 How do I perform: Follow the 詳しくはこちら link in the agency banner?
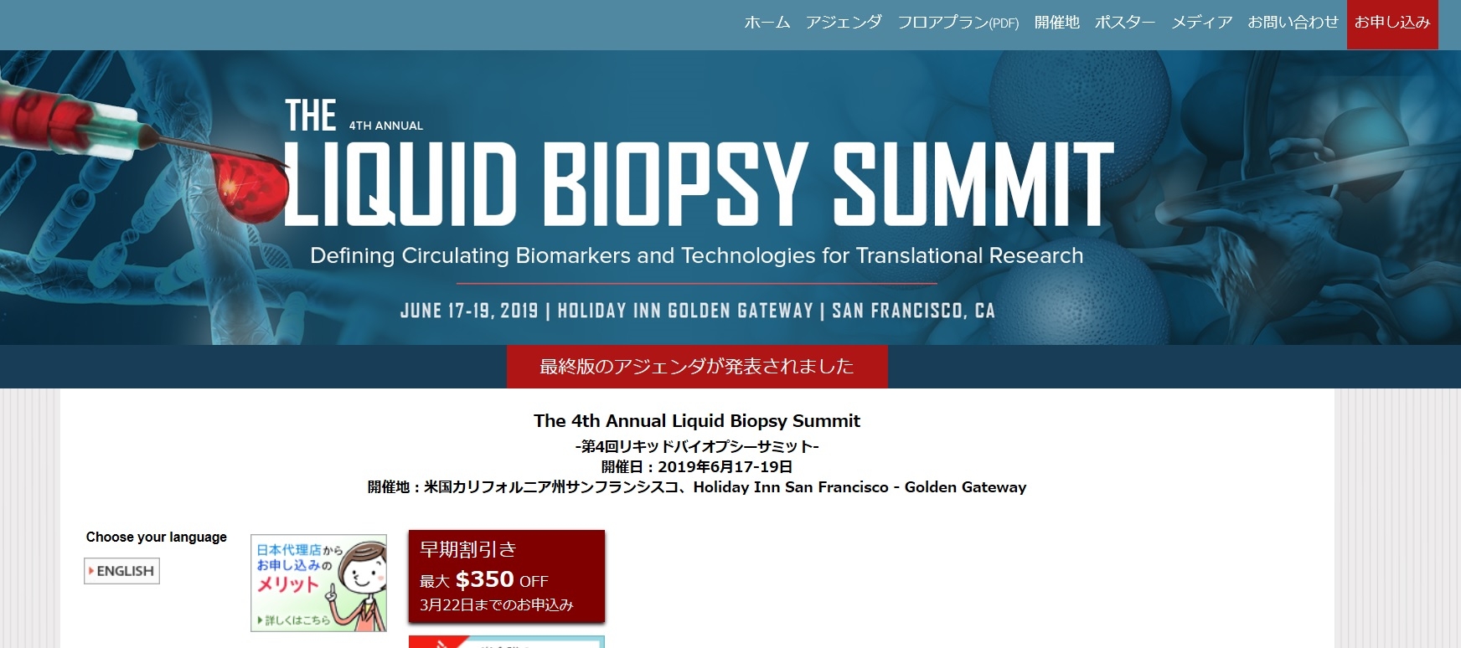[295, 620]
